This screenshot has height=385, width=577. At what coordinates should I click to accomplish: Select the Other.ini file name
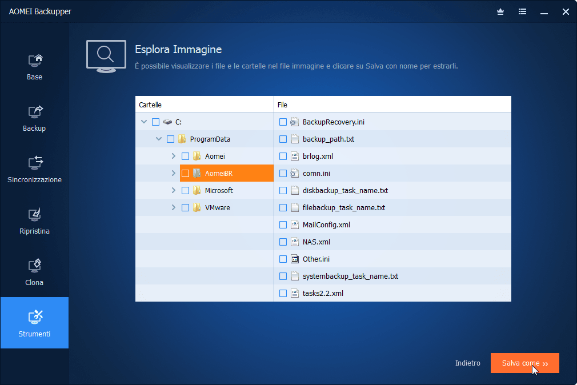tap(316, 259)
